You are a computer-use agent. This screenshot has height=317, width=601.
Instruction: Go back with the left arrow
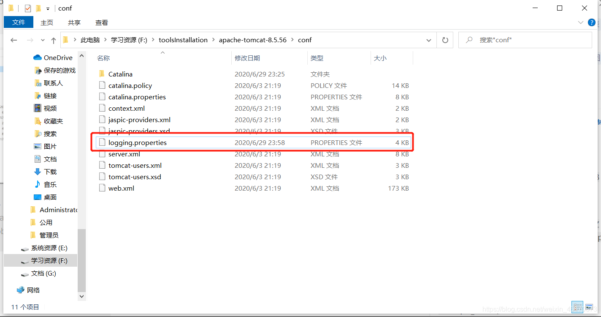14,40
